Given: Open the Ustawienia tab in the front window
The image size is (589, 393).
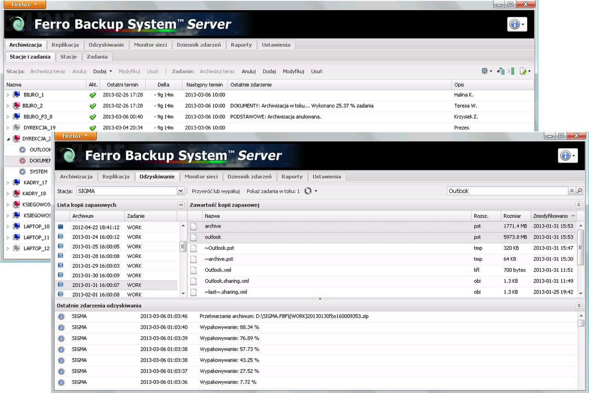Looking at the screenshot, I should tap(327, 176).
